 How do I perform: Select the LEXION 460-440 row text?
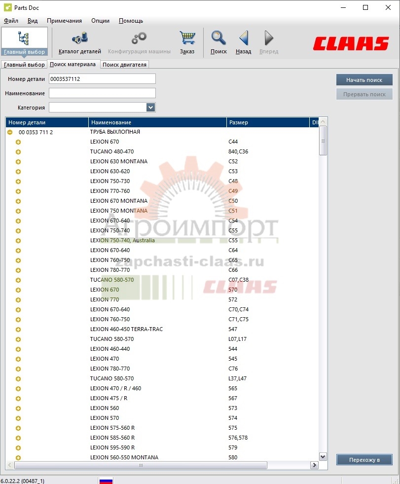tap(110, 349)
